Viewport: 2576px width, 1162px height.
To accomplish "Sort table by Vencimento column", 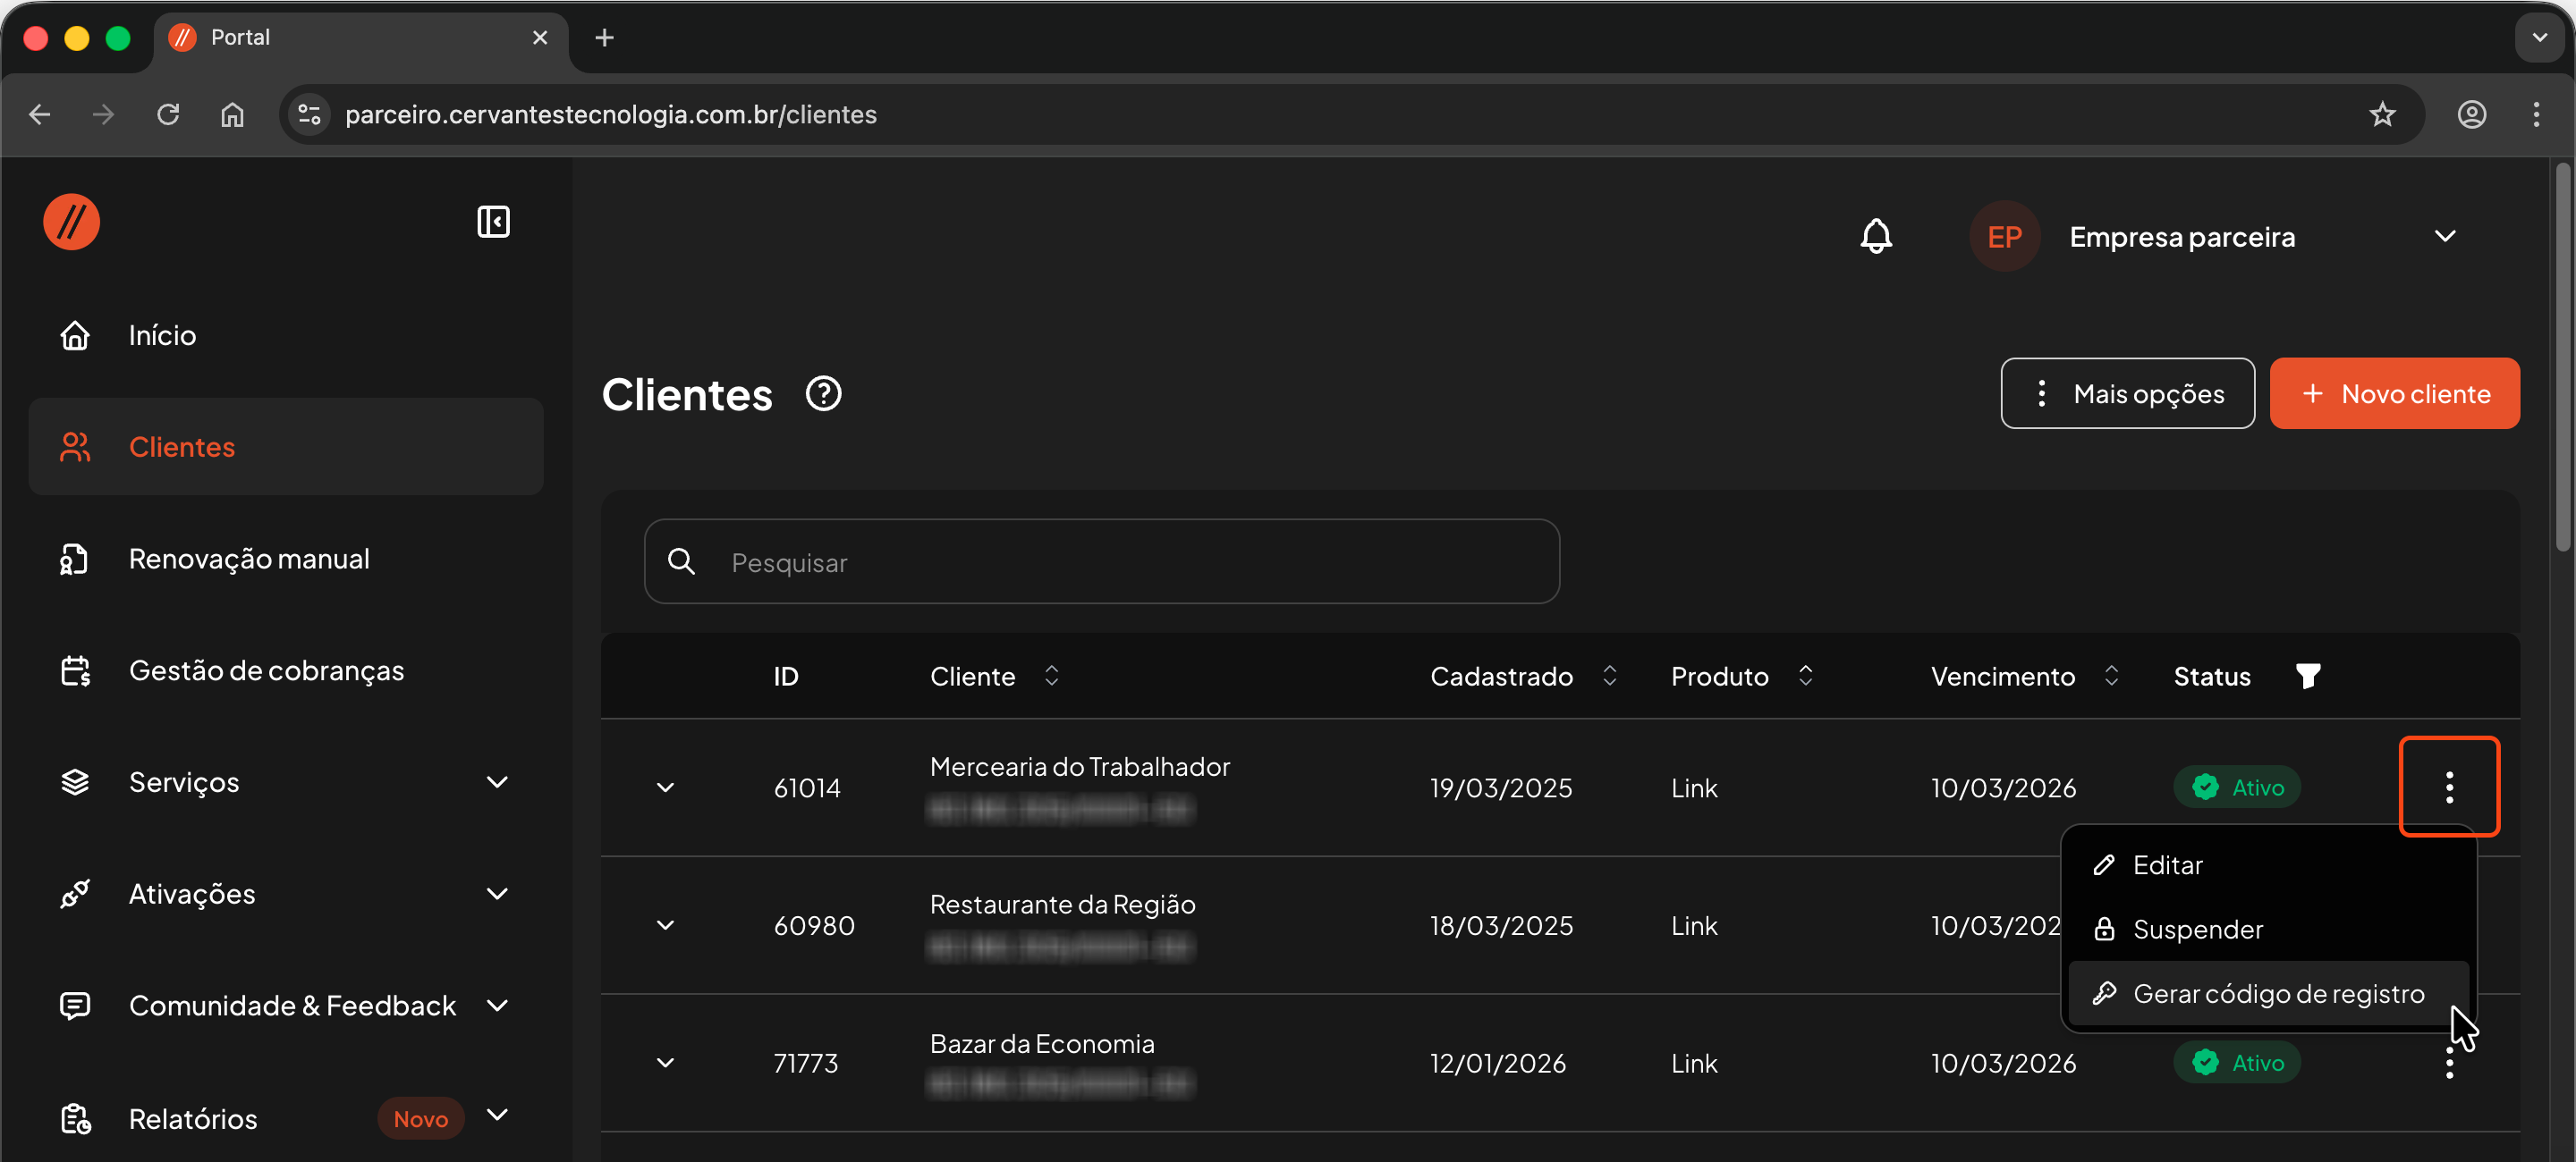I will point(2110,677).
